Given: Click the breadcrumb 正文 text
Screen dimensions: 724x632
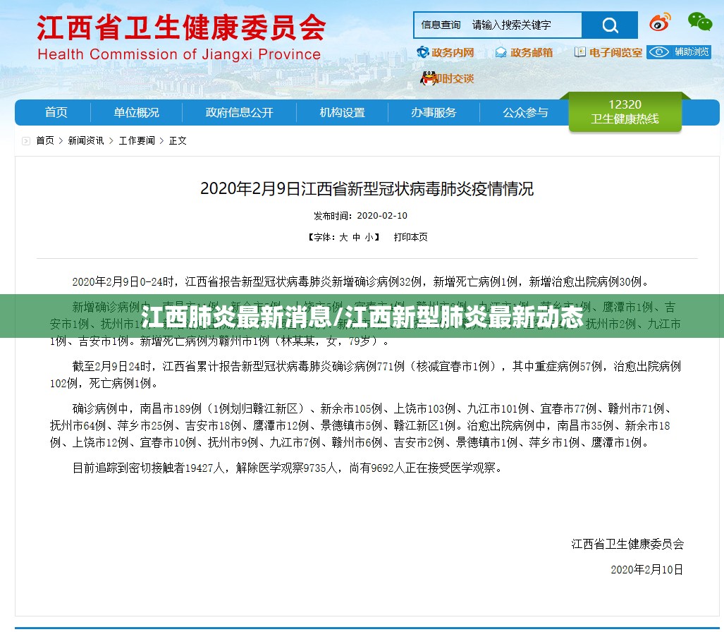Looking at the screenshot, I should click(x=178, y=140).
